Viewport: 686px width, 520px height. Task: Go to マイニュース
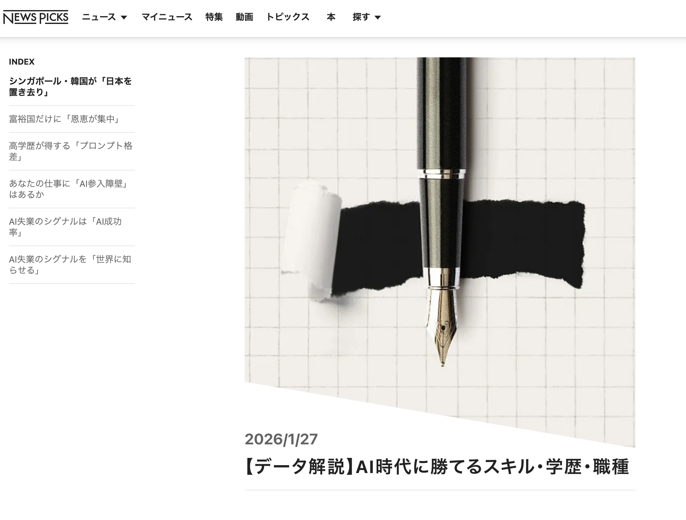(167, 17)
